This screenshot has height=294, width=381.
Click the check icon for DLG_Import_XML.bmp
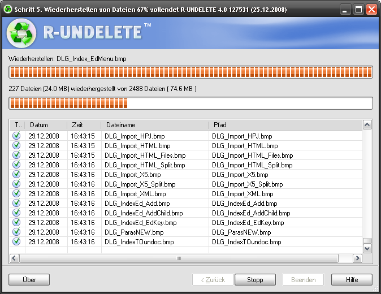click(16, 193)
